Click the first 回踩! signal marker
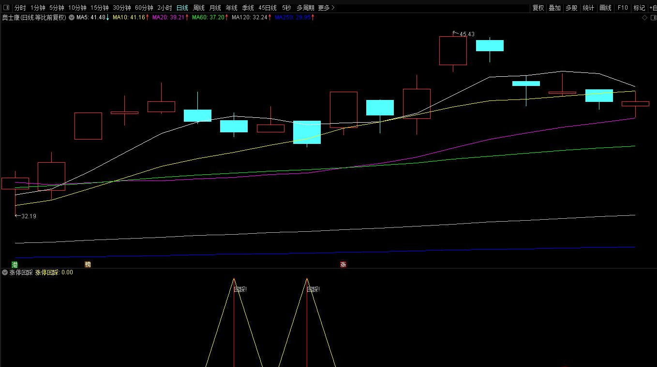 240,289
